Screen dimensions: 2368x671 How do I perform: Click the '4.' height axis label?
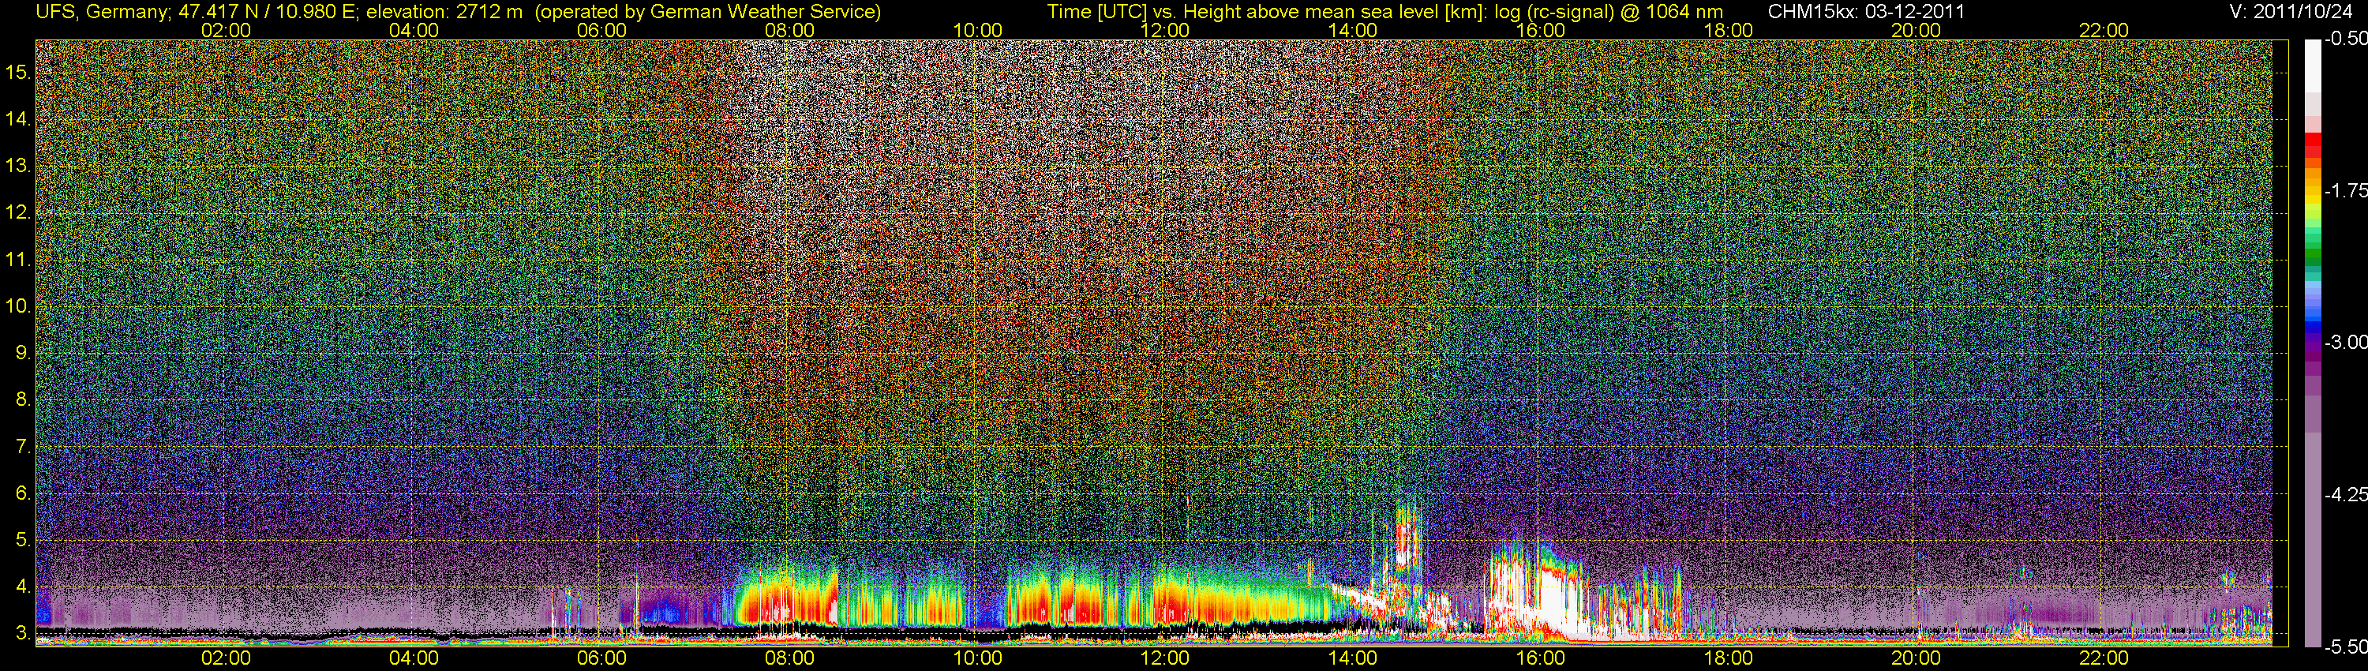tap(24, 587)
